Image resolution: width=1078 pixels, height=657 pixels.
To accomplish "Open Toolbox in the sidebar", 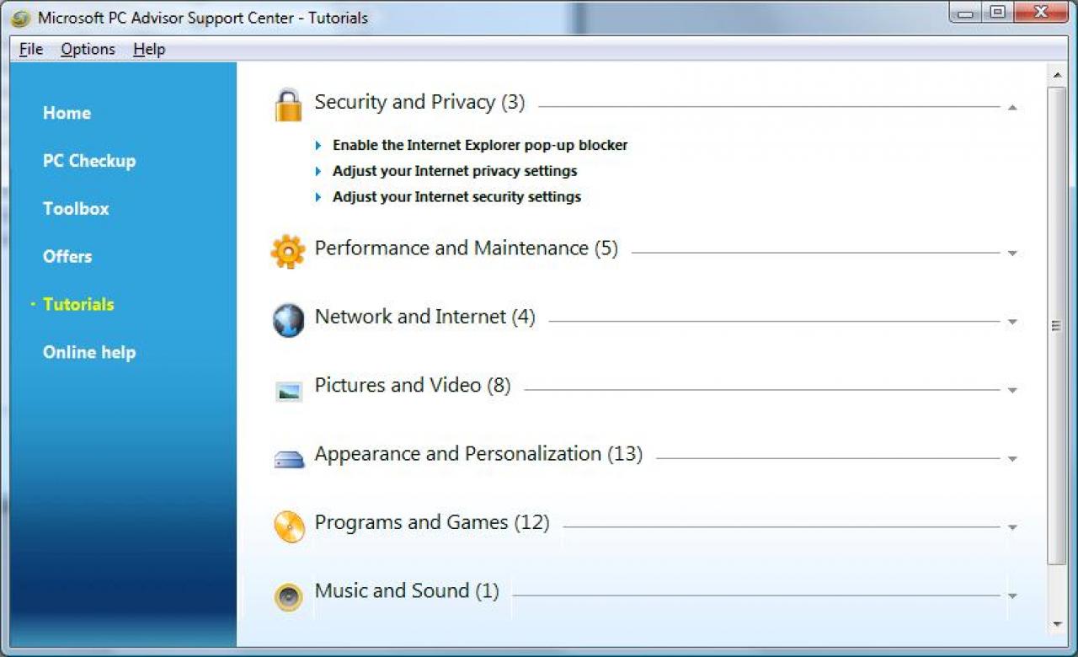I will 76,209.
